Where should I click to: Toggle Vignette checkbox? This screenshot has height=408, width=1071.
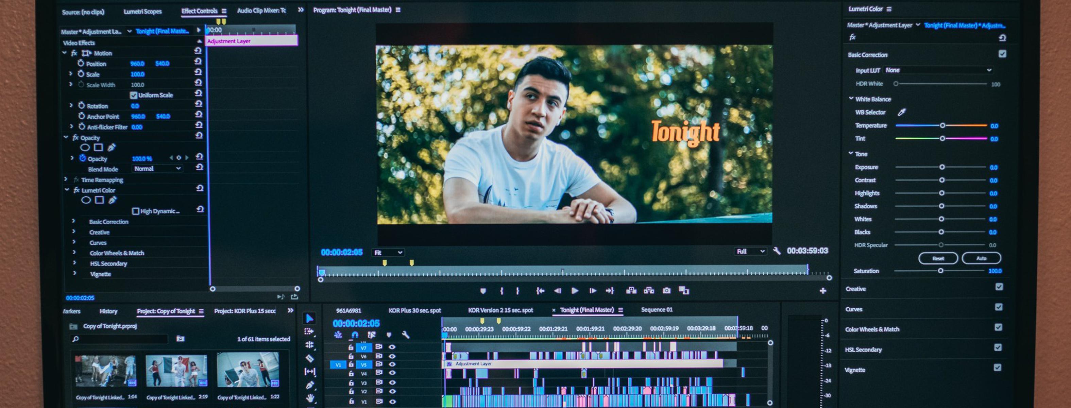(998, 368)
